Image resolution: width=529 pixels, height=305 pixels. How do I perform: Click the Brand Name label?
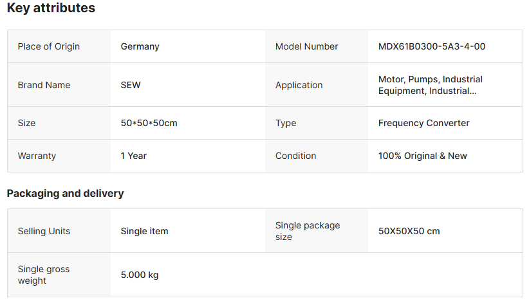click(44, 85)
